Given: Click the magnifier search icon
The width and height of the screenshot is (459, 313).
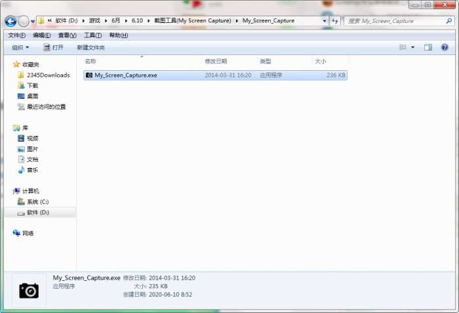Looking at the screenshot, I should pyautogui.click(x=449, y=21).
